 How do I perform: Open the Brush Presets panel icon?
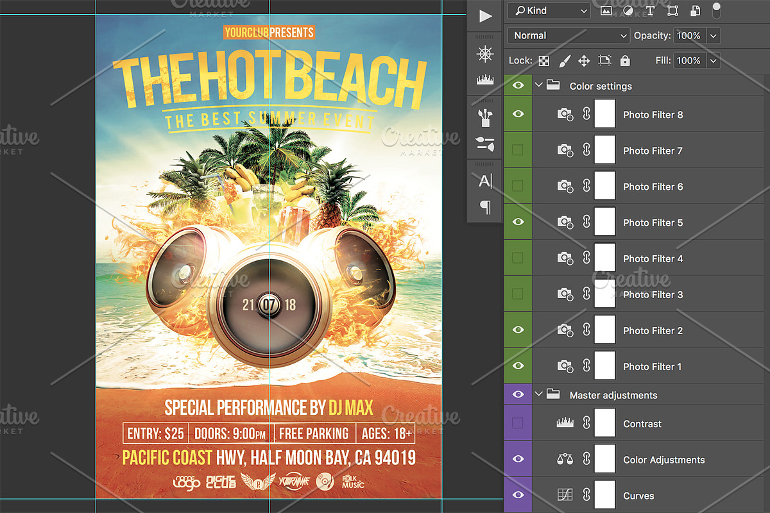tap(486, 117)
